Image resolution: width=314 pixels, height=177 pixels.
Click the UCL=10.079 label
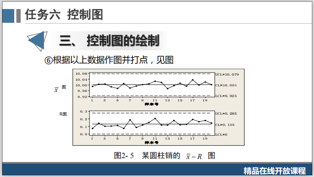tap(227, 74)
